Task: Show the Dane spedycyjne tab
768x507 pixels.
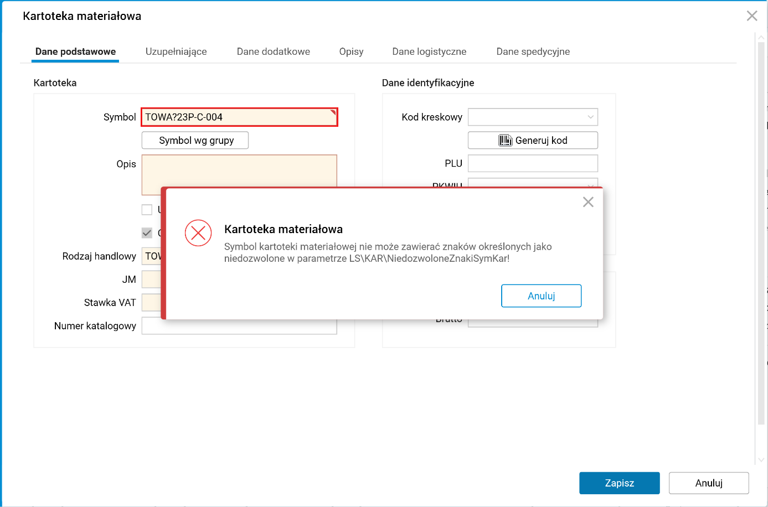Action: tap(533, 51)
